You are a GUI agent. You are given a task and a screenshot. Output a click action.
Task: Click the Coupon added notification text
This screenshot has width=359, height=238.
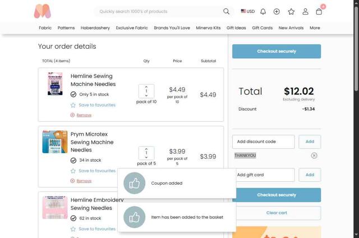(167, 183)
